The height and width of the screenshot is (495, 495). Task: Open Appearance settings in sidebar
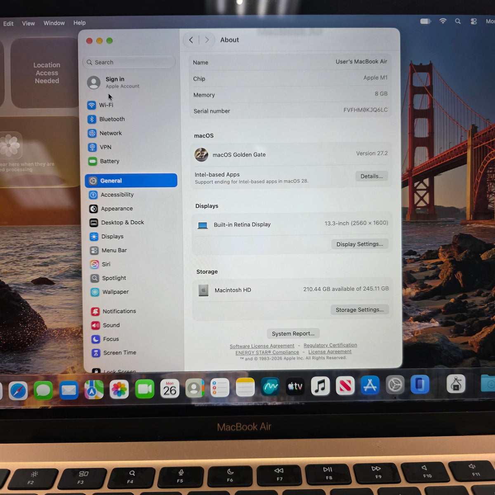pos(132,209)
